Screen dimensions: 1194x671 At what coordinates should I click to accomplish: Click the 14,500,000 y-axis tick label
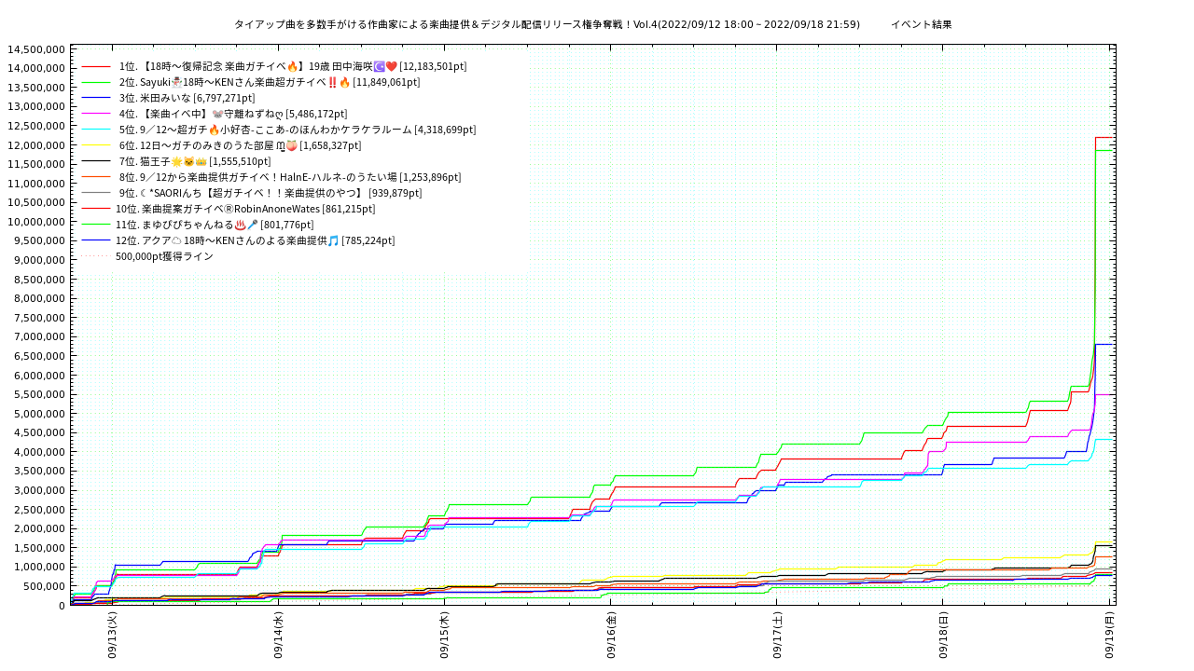pos(35,48)
